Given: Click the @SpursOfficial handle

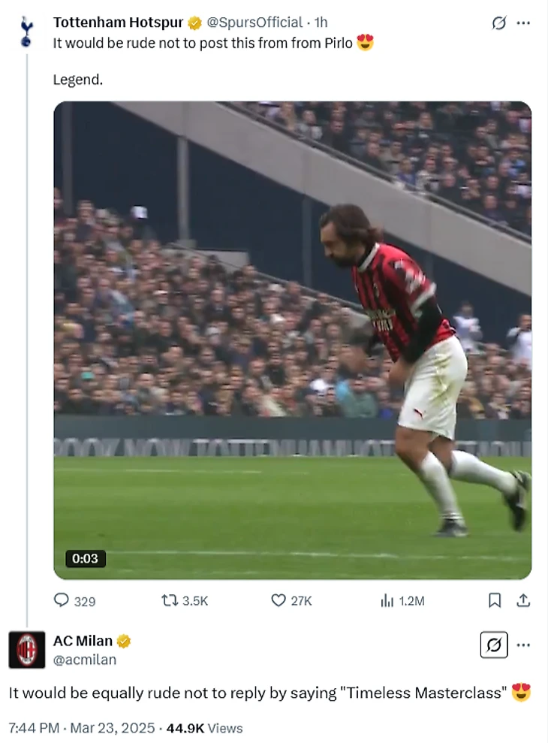Looking at the screenshot, I should (254, 23).
